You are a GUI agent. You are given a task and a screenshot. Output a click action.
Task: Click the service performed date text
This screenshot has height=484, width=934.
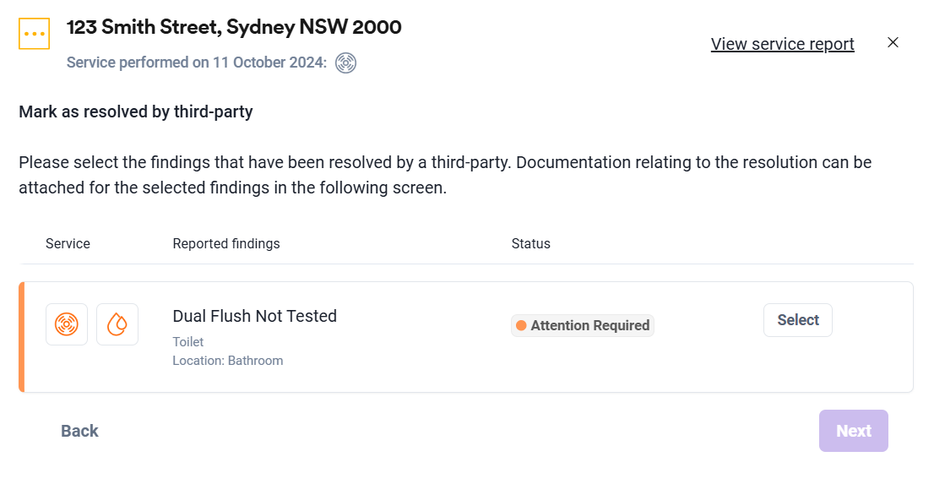coord(197,63)
